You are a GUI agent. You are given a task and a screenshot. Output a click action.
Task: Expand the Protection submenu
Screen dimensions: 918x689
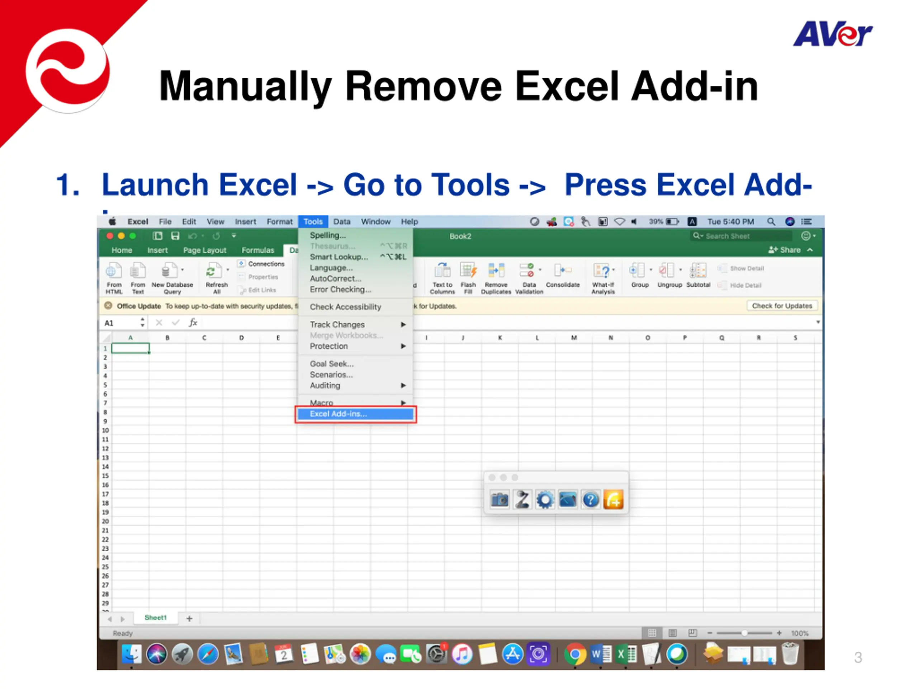[403, 346]
